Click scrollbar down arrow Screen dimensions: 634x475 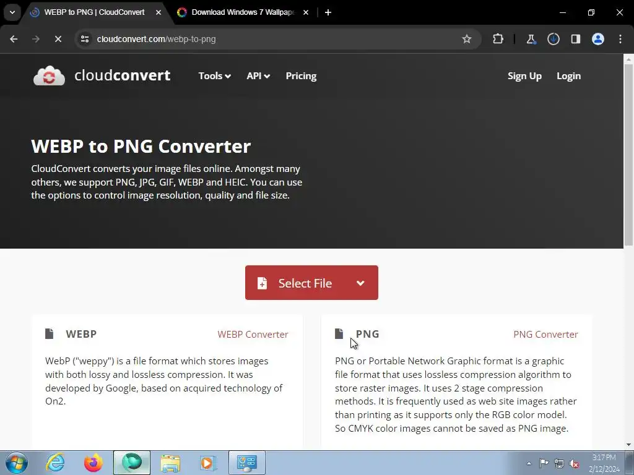point(628,445)
